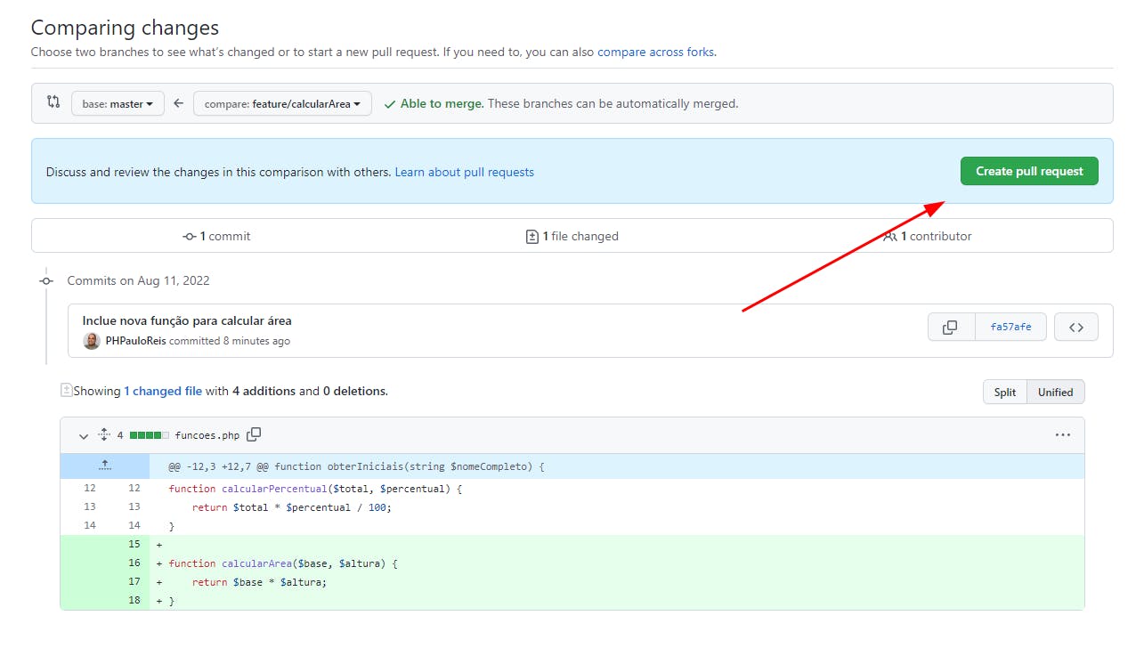1144x648 pixels.
Task: Switch to Split diff view
Action: pyautogui.click(x=1005, y=393)
